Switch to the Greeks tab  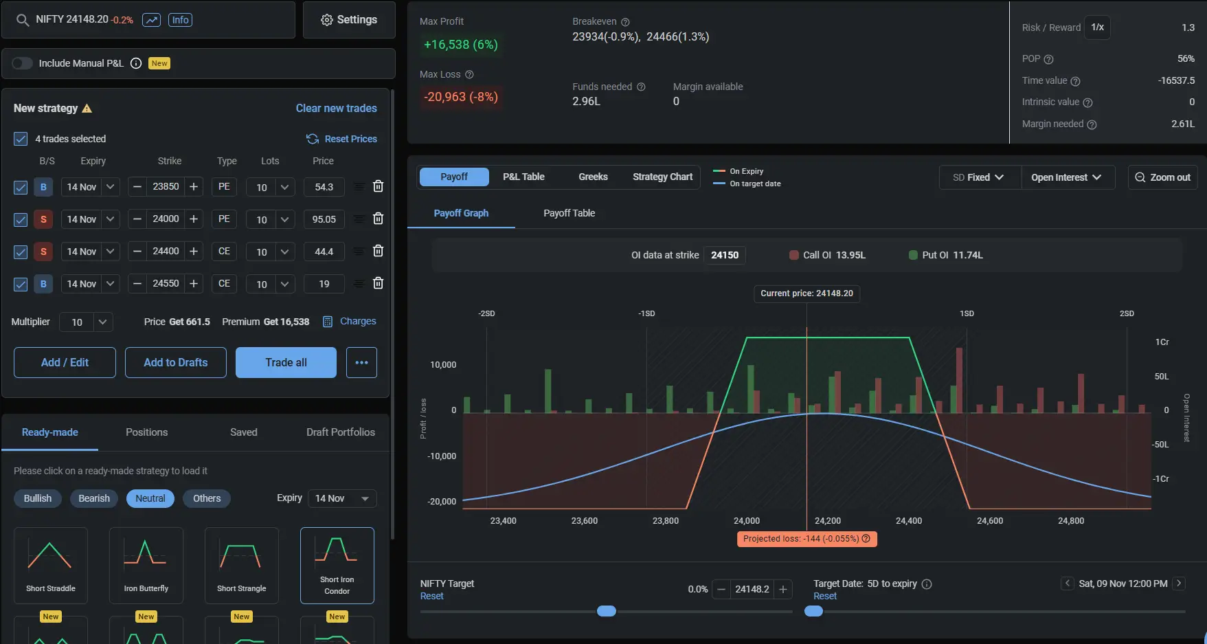[593, 177]
